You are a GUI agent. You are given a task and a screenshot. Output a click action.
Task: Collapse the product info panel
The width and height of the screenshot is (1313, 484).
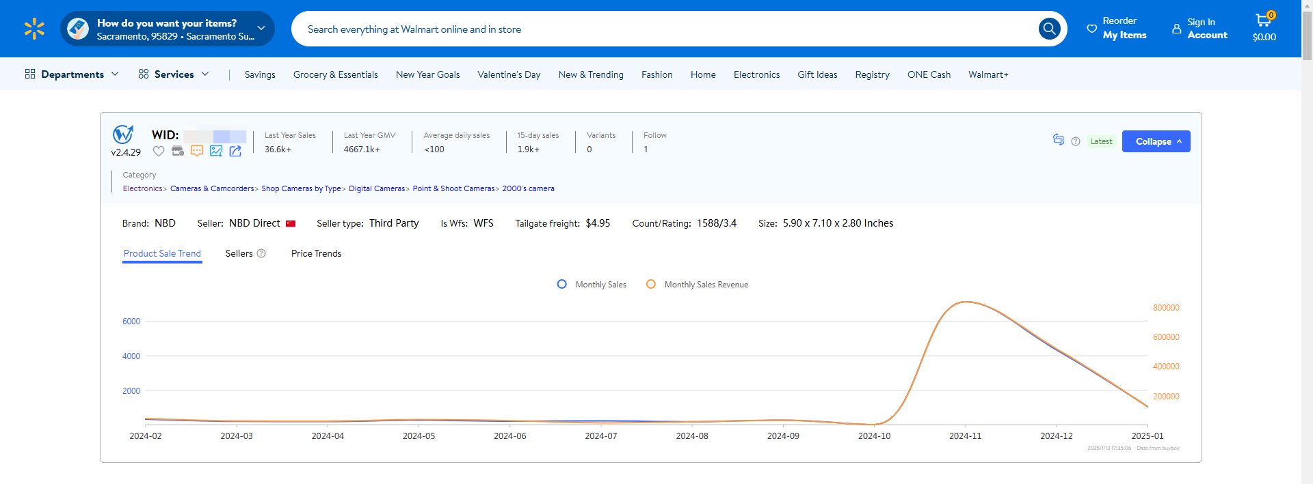pos(1156,141)
